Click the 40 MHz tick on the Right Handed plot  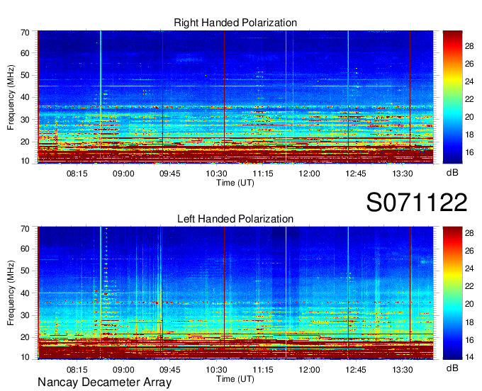[25, 97]
